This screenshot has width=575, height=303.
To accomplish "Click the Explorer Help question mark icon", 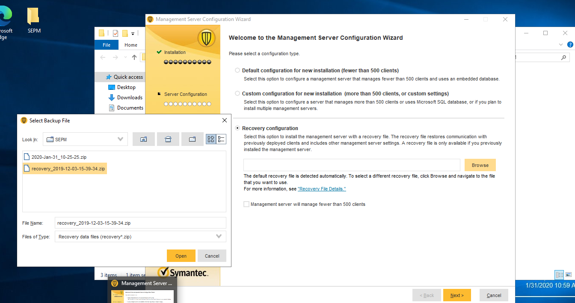I will point(570,45).
